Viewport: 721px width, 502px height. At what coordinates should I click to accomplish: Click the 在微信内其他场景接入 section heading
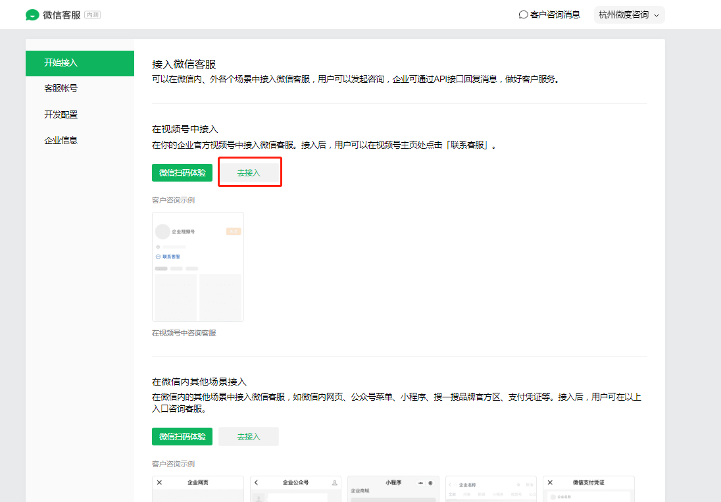199,382
